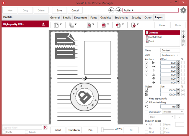Switch to the Security tab
Screen dimensions: 189x136
[x=136, y=18]
